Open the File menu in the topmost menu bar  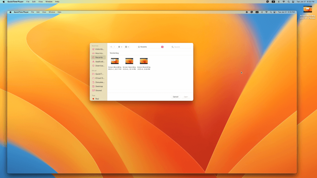pyautogui.click(x=28, y=2)
